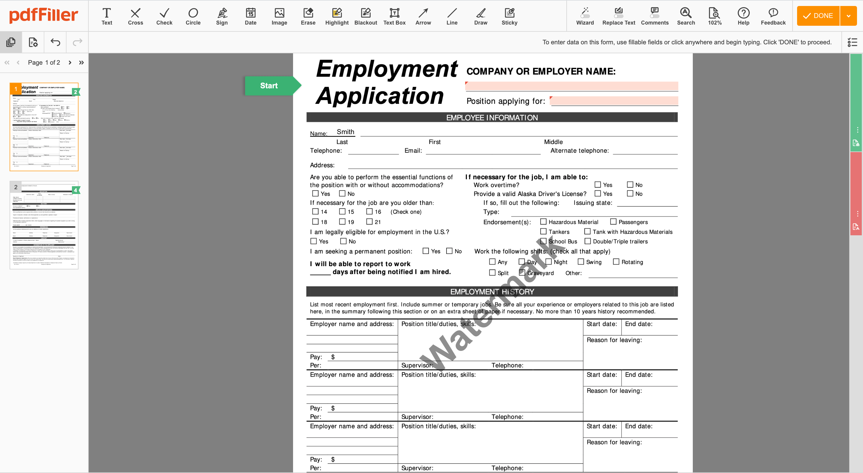Add a Sticky note
The width and height of the screenshot is (863, 473).
point(509,16)
